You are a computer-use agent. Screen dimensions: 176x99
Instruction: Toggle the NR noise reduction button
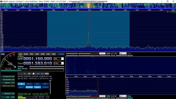coord(21,84)
